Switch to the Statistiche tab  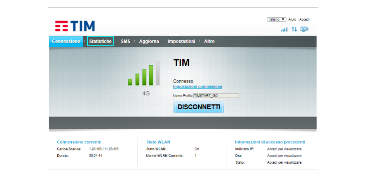(x=100, y=41)
